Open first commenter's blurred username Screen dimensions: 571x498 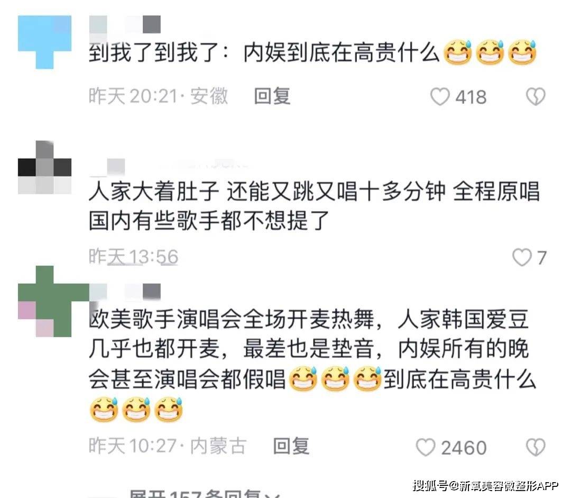click(x=125, y=24)
